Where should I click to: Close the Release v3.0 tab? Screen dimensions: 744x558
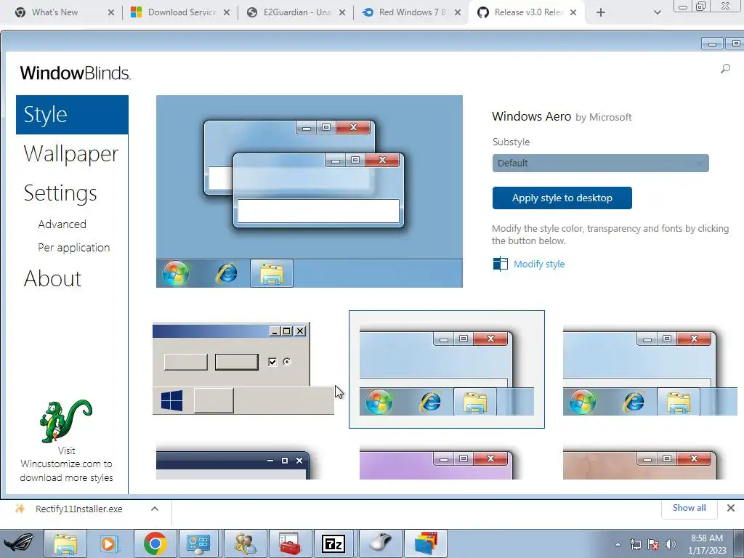pyautogui.click(x=573, y=12)
